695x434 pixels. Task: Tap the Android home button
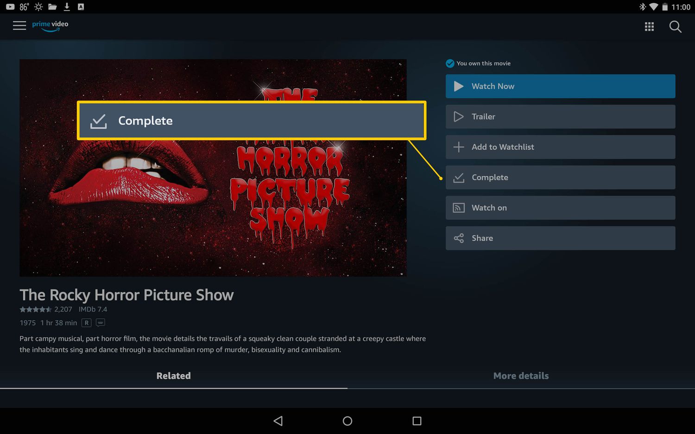point(347,421)
